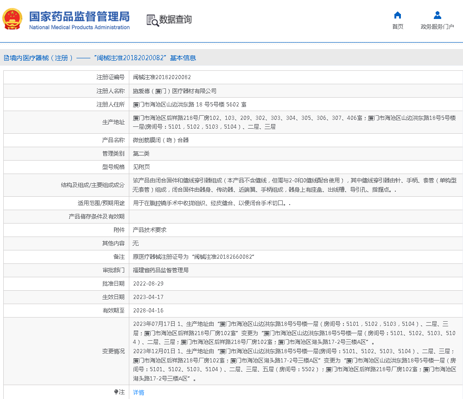This screenshot has width=463, height=399.
Task: Click the document icon before 境内医疗器械
Action: pos(6,58)
